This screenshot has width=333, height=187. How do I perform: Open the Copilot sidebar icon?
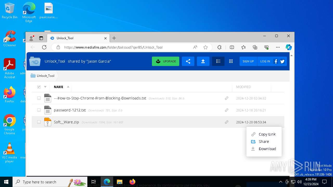[x=289, y=47]
